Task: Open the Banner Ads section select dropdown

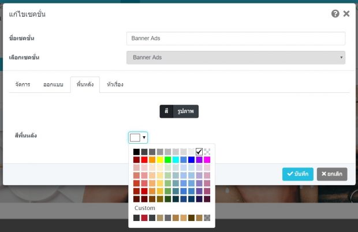Action: point(236,58)
